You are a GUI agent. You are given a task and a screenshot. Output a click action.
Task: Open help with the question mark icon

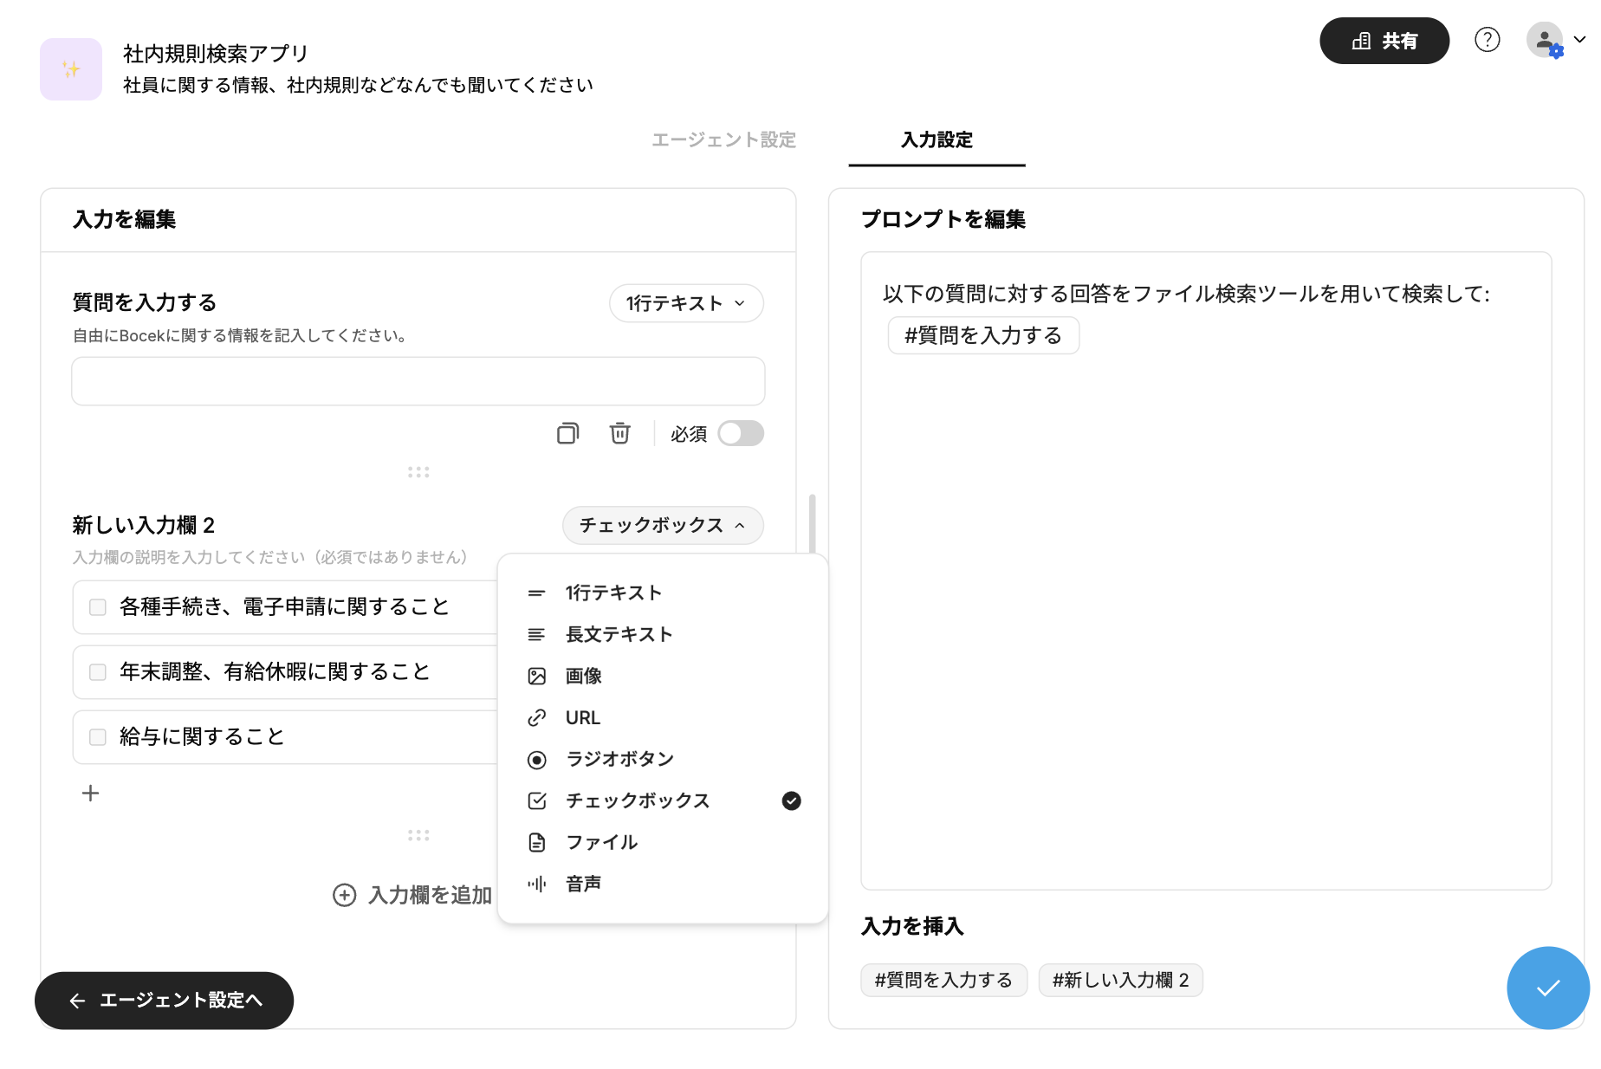click(1487, 40)
